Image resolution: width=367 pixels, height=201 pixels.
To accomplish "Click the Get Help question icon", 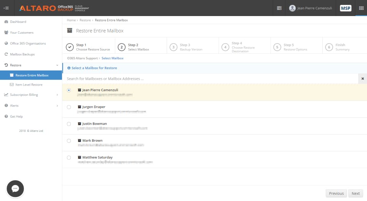I will [x=6, y=116].
